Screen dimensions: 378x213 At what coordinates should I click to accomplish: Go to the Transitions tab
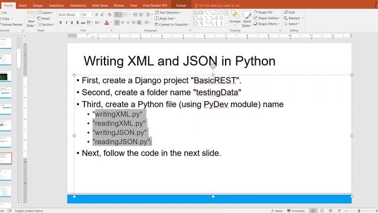point(57,5)
